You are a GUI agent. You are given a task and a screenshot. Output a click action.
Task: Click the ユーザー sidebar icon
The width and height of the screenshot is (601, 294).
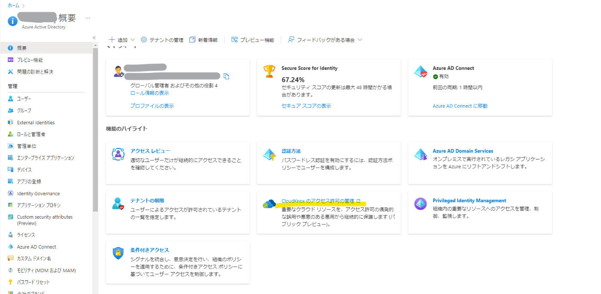[x=11, y=99]
